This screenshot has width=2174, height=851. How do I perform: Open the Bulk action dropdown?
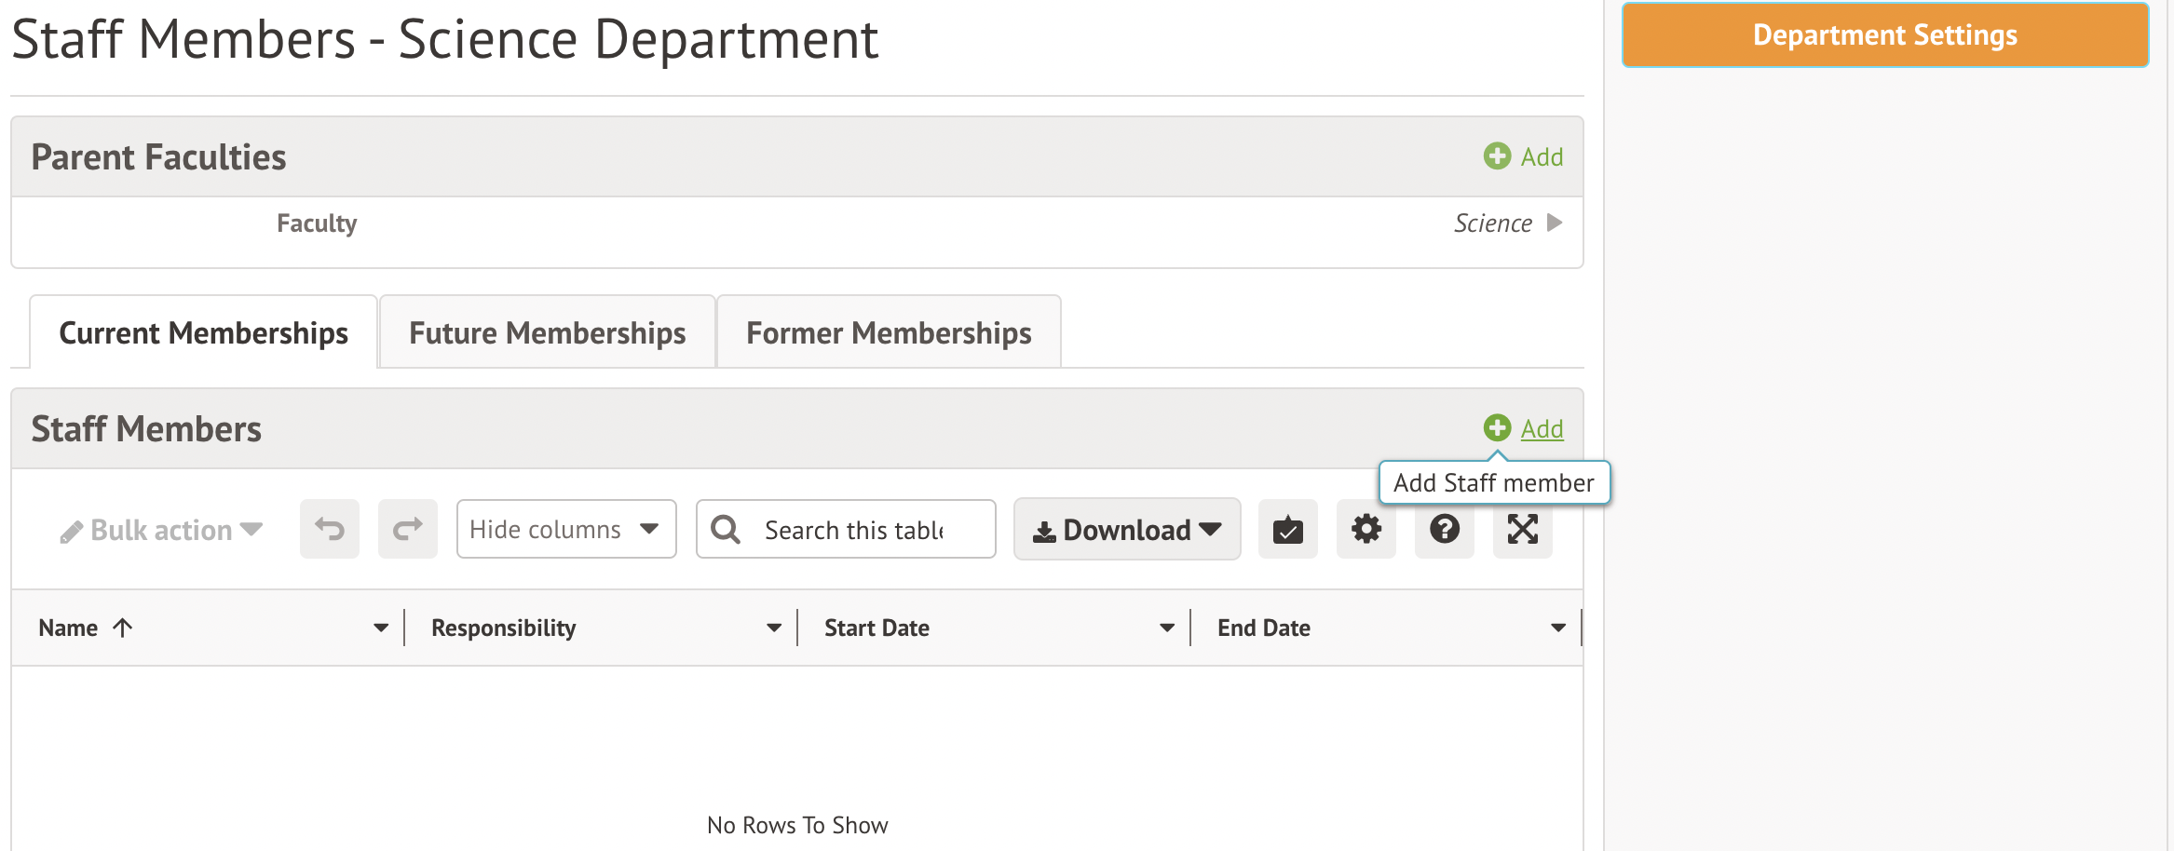click(162, 530)
